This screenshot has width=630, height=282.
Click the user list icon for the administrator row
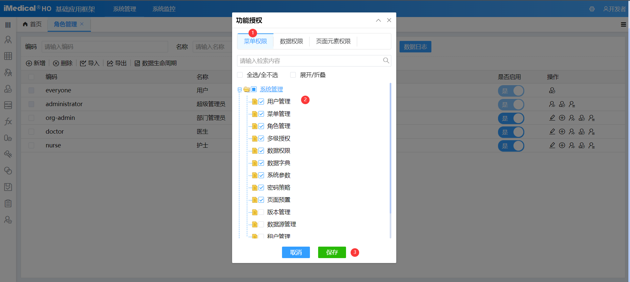(572, 104)
